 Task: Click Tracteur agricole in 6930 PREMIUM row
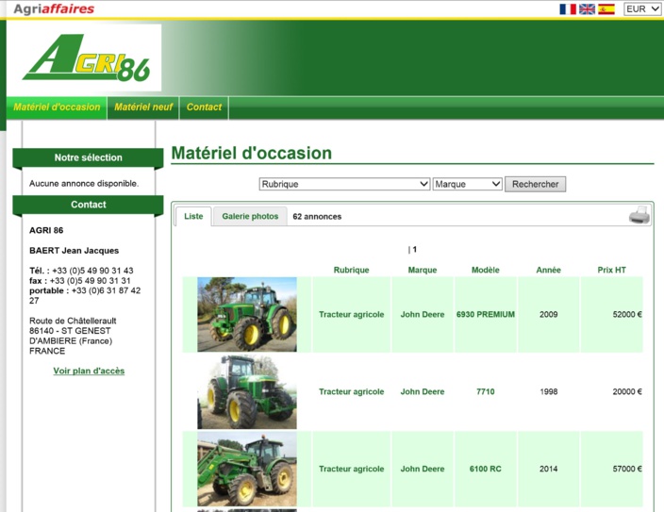tap(351, 315)
